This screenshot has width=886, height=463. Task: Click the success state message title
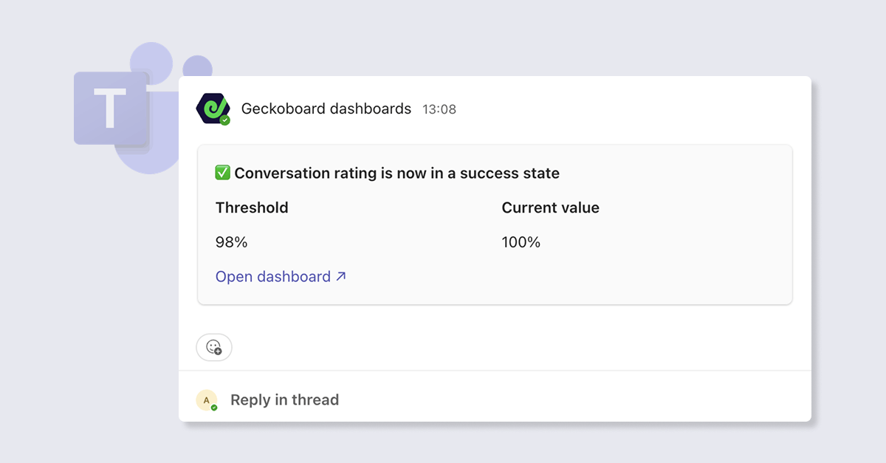(396, 173)
